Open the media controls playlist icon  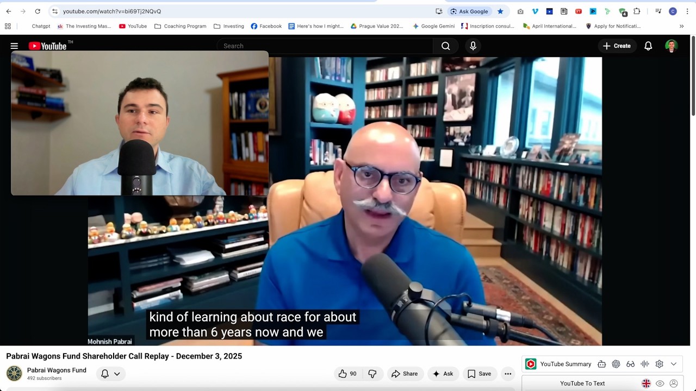pyautogui.click(x=658, y=11)
